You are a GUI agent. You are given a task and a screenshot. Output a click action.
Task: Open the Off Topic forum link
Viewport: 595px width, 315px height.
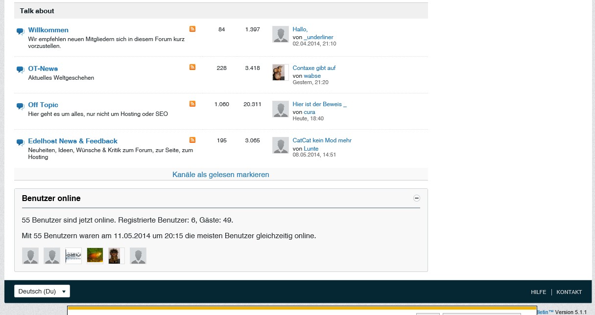tap(43, 105)
